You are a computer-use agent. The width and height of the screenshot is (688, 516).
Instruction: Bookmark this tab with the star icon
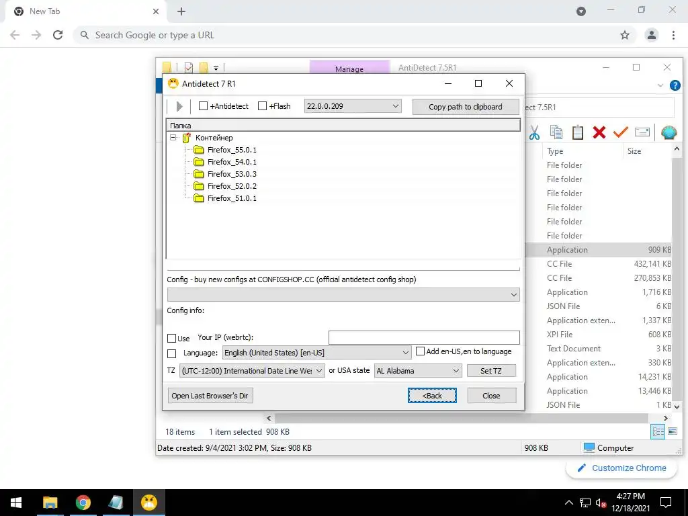click(x=625, y=35)
